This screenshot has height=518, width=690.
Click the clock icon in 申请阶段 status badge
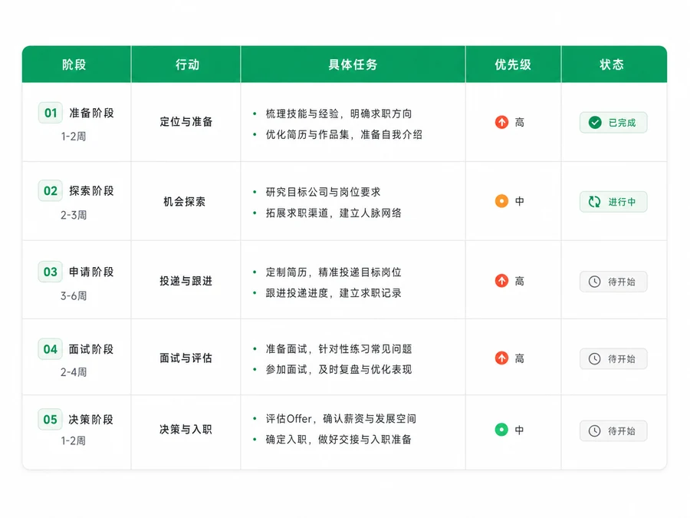click(594, 282)
